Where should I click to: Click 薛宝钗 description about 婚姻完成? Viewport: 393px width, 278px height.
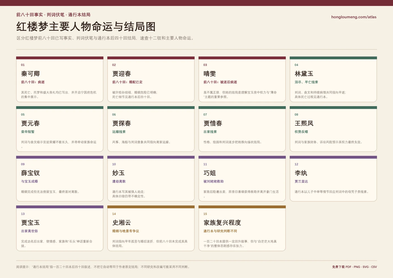coord(51,192)
